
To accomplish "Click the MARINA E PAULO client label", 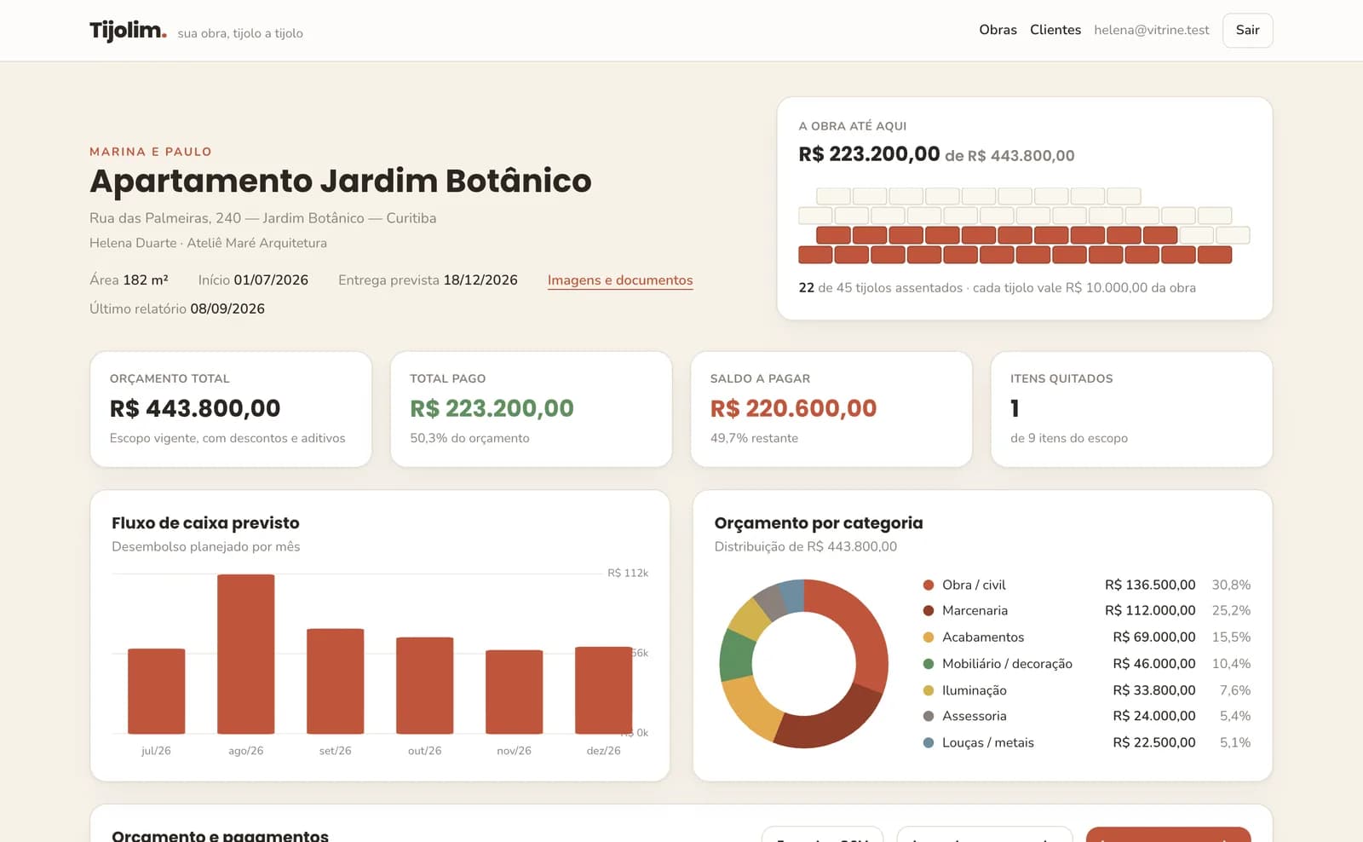I will [151, 152].
